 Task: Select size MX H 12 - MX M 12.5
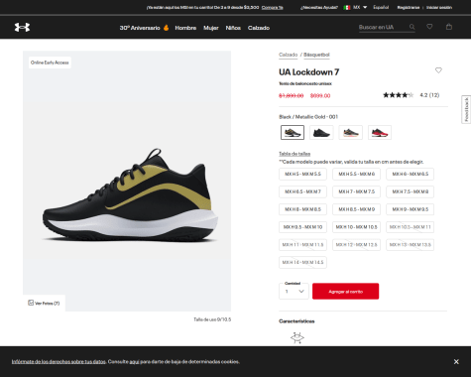(x=356, y=245)
